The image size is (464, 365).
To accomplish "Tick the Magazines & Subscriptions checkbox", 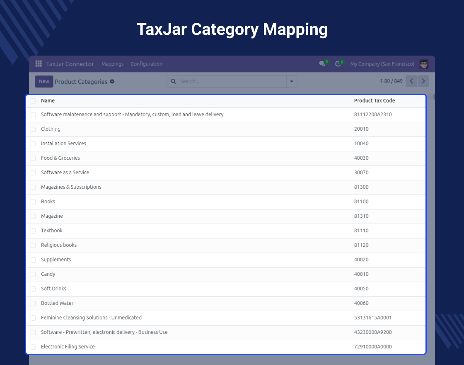I will pos(33,187).
